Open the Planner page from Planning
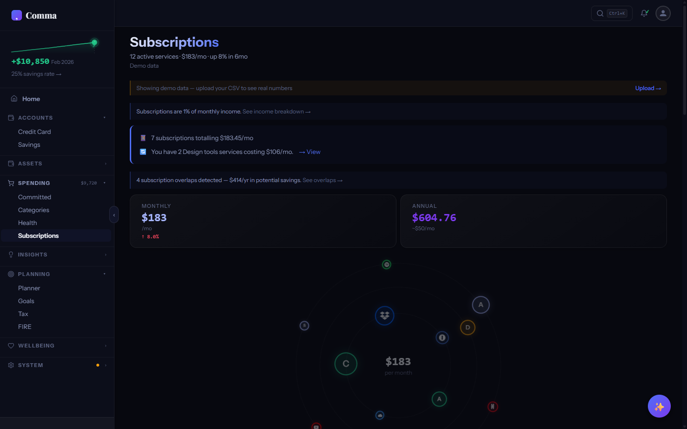The height and width of the screenshot is (429, 687). 29,288
